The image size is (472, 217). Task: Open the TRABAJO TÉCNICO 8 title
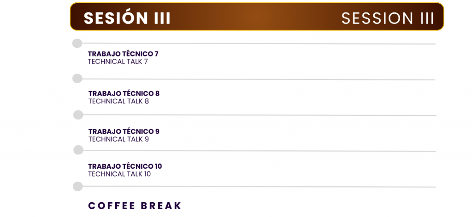click(124, 93)
